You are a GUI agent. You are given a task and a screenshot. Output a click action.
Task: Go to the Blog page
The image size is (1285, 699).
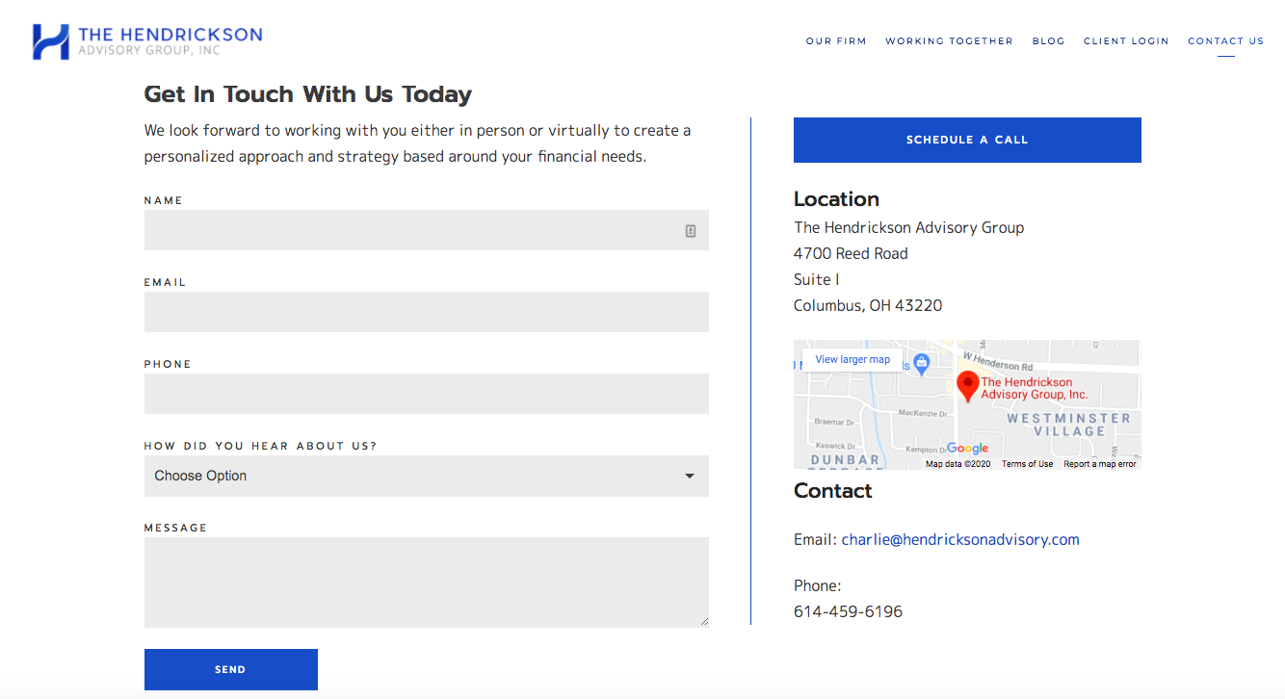tap(1048, 41)
